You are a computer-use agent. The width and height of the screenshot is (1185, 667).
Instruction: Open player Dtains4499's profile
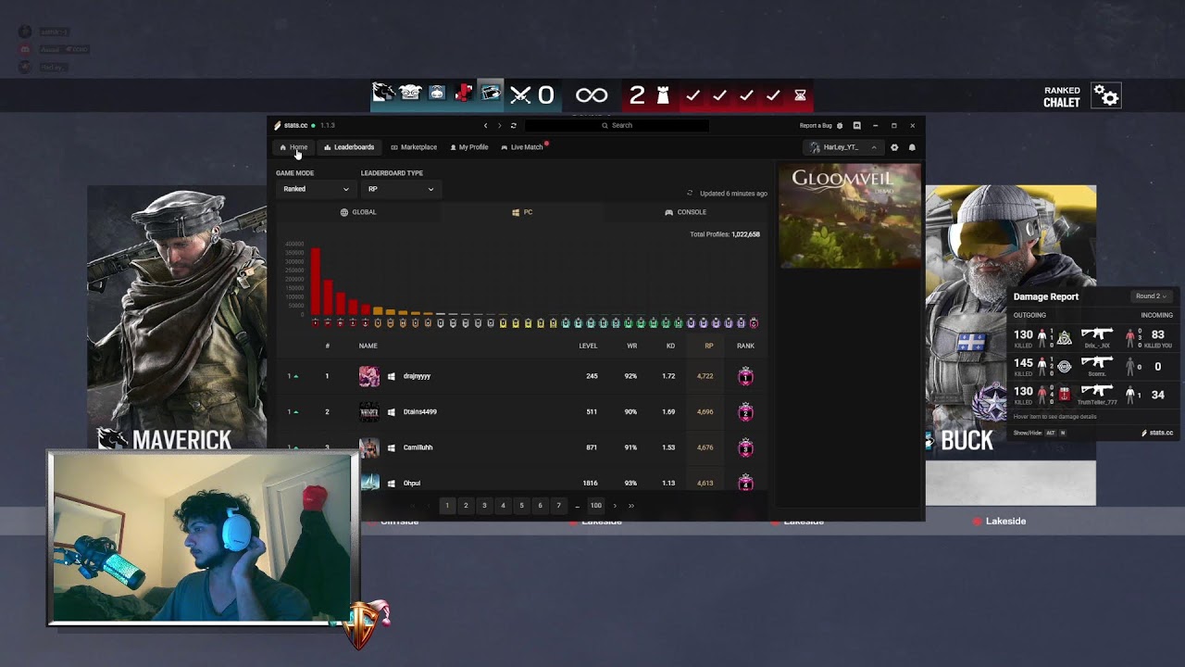419,411
